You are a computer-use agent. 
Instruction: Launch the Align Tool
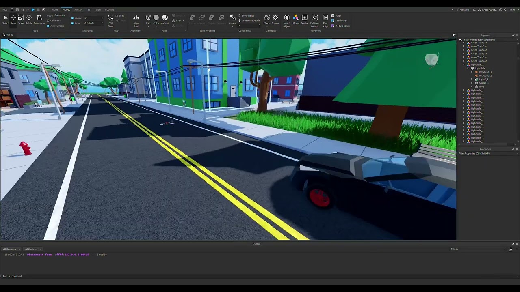(x=136, y=20)
